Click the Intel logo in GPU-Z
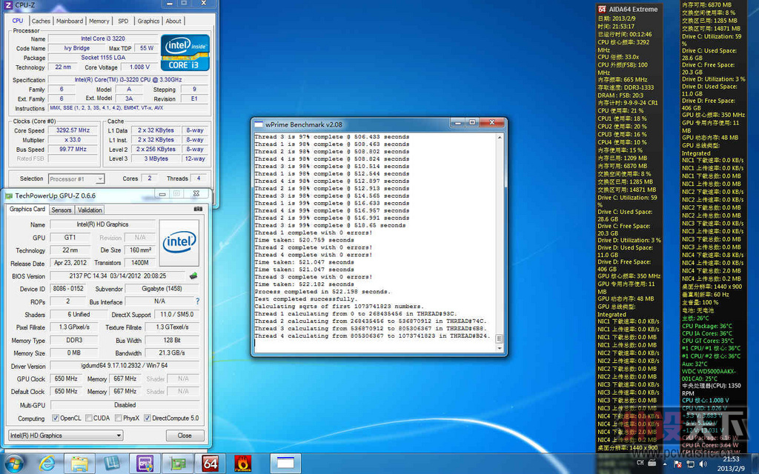Viewport: 759px width, 474px height. pyautogui.click(x=179, y=243)
